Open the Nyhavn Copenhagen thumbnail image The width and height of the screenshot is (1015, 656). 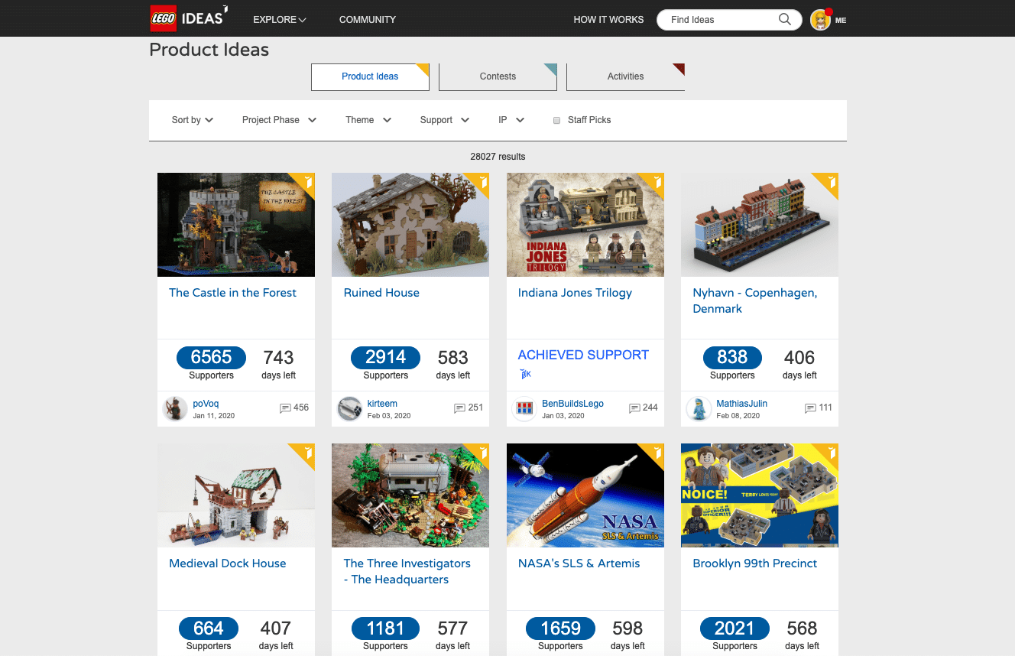pos(760,225)
